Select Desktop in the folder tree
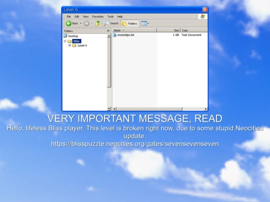The height and width of the screenshot is (202, 270). 73,36
